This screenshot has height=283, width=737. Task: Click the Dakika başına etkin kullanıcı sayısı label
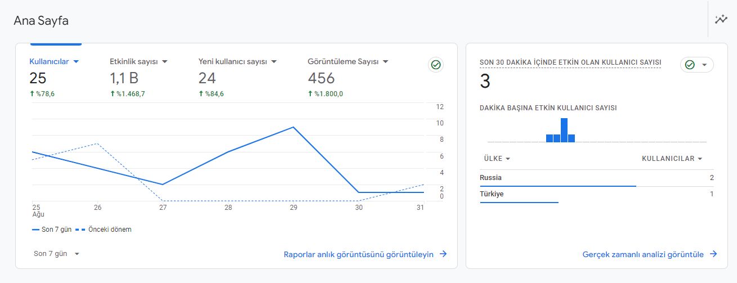tap(548, 108)
